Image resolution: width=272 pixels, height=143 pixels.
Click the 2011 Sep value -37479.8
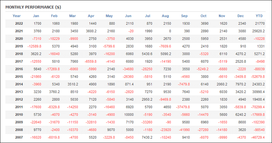[x=183, y=107]
